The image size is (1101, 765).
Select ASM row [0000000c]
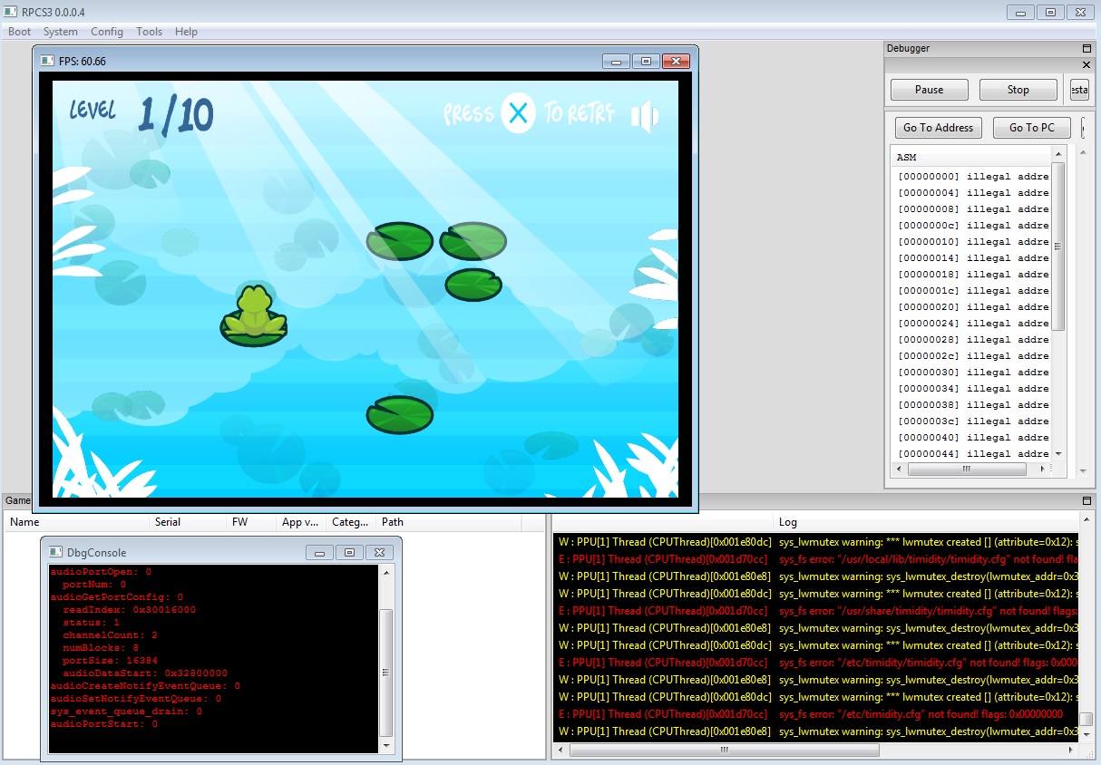(972, 226)
